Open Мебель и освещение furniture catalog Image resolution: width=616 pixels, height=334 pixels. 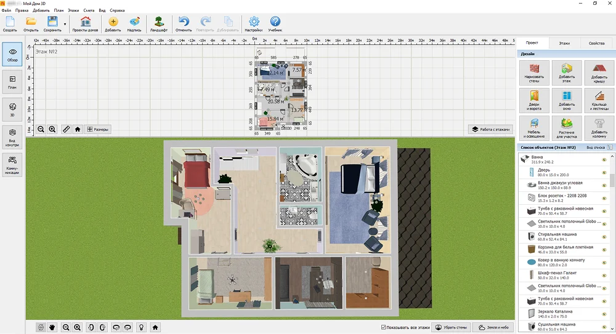pyautogui.click(x=535, y=127)
